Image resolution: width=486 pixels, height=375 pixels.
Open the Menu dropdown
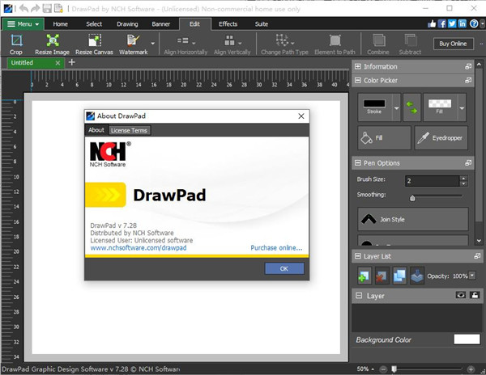(x=23, y=24)
